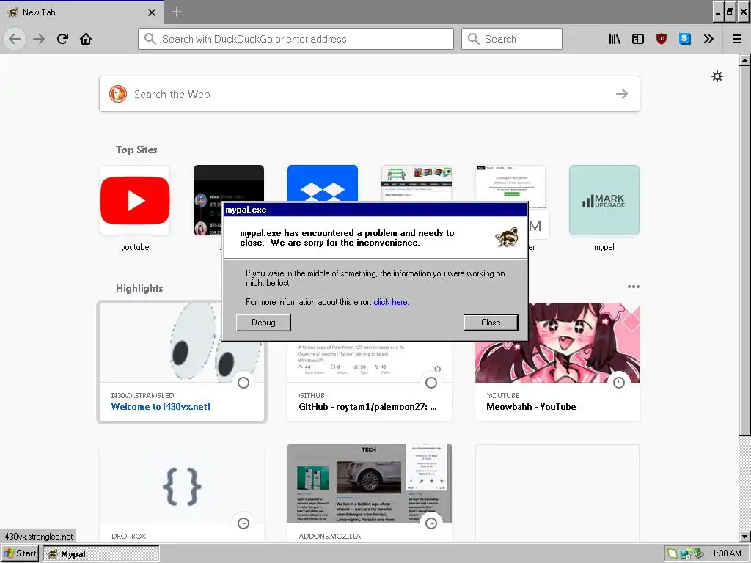Open the Windows Start menu
751x563 pixels.
pyautogui.click(x=20, y=554)
